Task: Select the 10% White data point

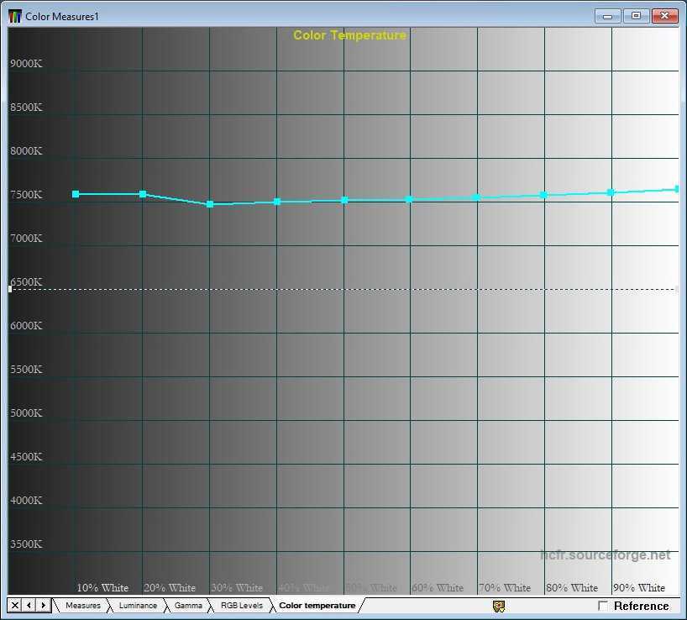Action: (76, 194)
